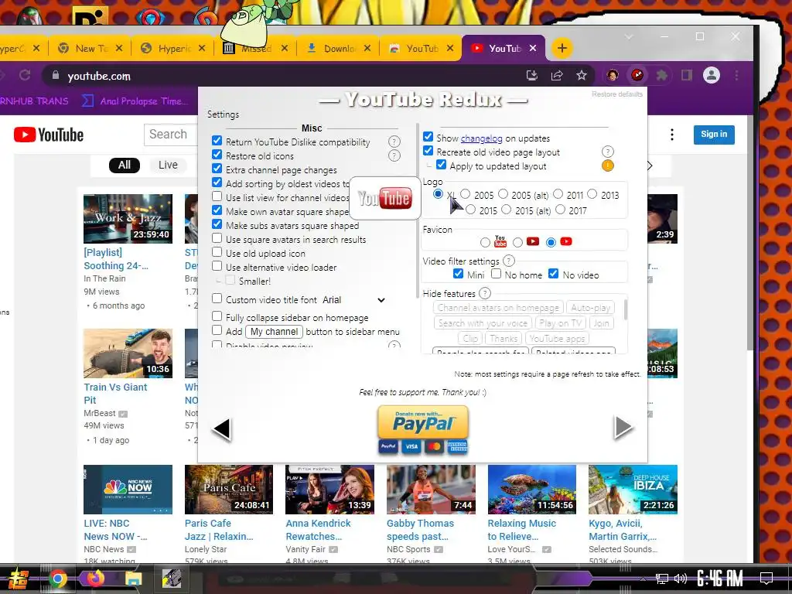Open File Explorer from the taskbar
Image resolution: width=792 pixels, height=594 pixels.
133,579
